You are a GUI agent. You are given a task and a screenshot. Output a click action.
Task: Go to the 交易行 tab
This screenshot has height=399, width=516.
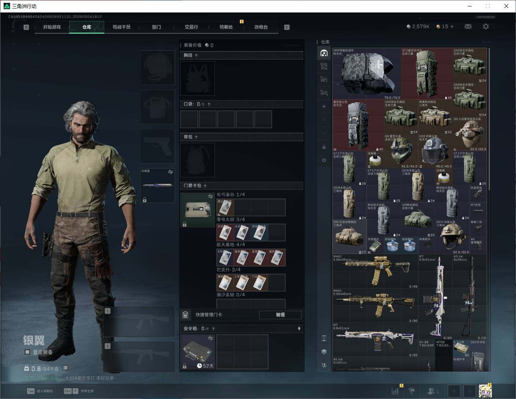click(191, 27)
